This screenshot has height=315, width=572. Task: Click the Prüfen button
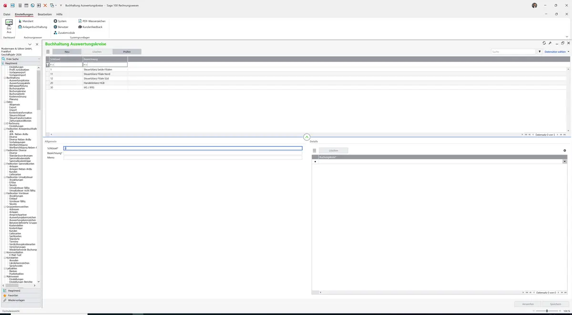point(127,52)
